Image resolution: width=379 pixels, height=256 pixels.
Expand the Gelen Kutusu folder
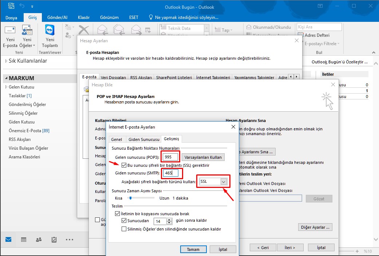[x=6, y=87]
